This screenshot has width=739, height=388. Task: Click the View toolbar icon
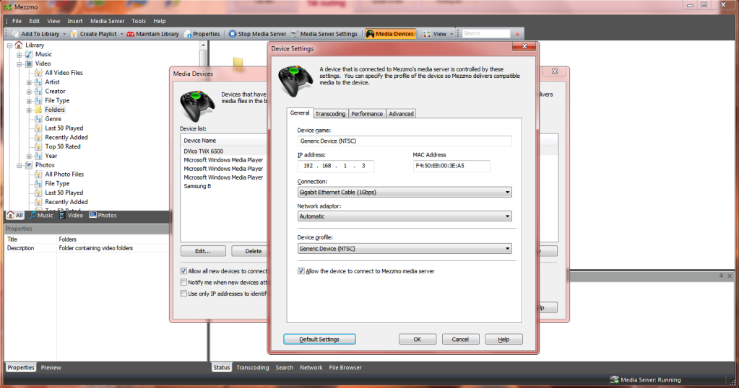tap(426, 34)
